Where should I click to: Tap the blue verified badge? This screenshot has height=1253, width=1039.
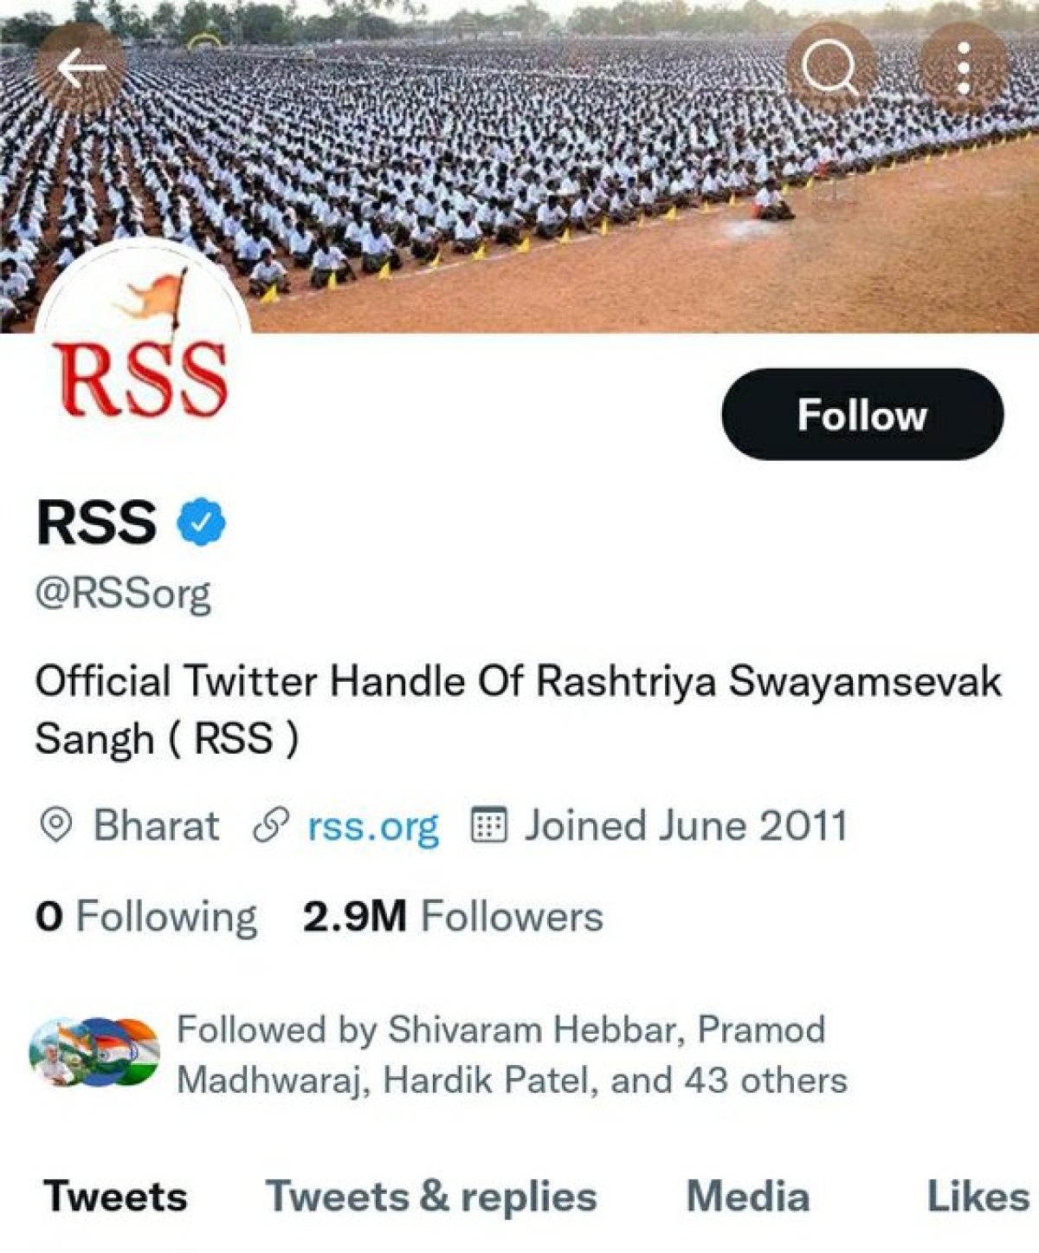coord(201,523)
